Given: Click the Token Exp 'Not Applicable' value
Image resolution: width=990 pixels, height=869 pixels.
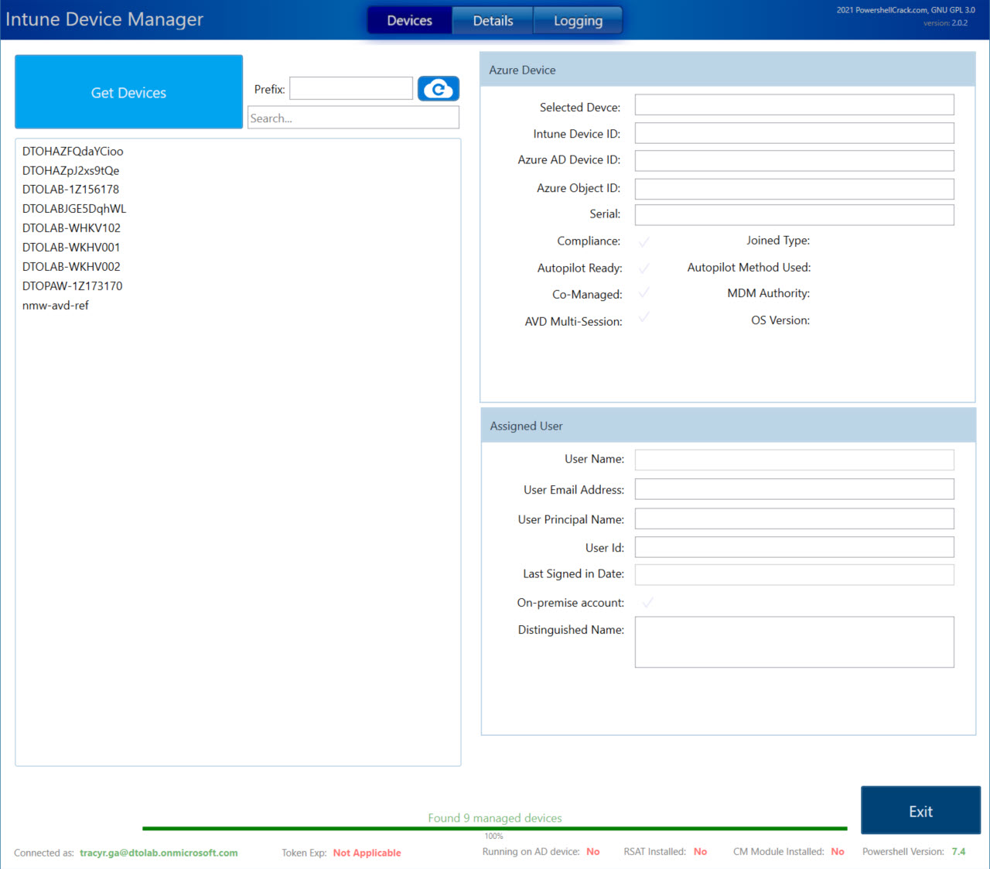Looking at the screenshot, I should 367,853.
